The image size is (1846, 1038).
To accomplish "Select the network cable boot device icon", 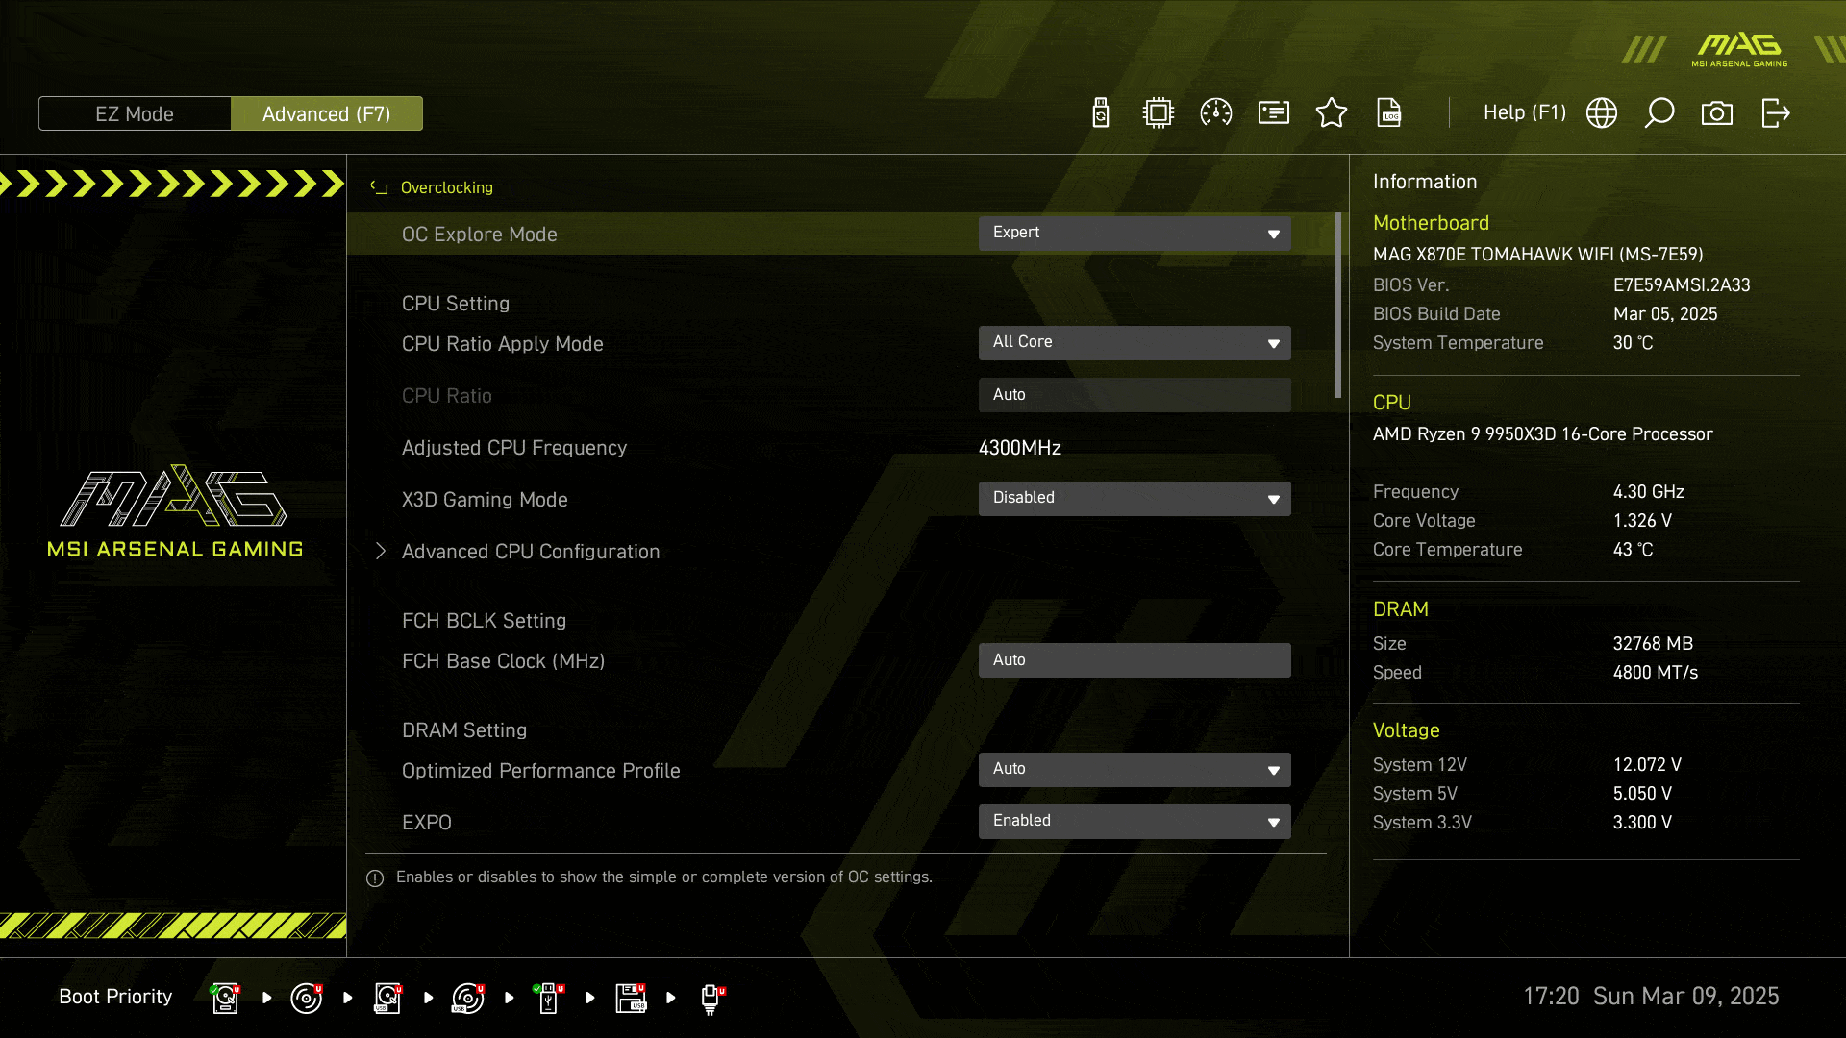I will click(x=711, y=998).
